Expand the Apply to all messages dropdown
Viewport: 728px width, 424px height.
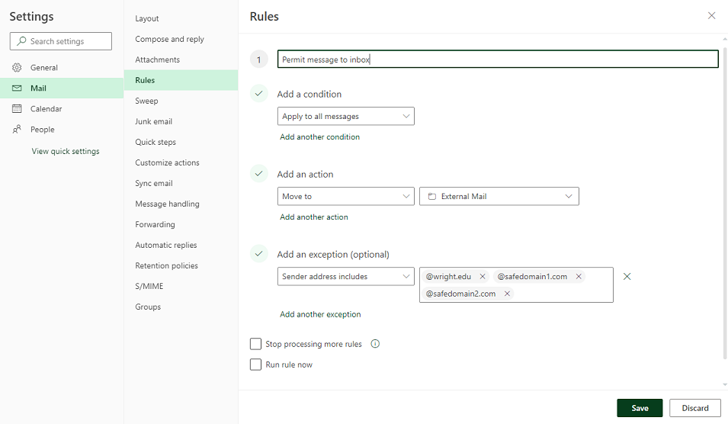pyautogui.click(x=345, y=117)
